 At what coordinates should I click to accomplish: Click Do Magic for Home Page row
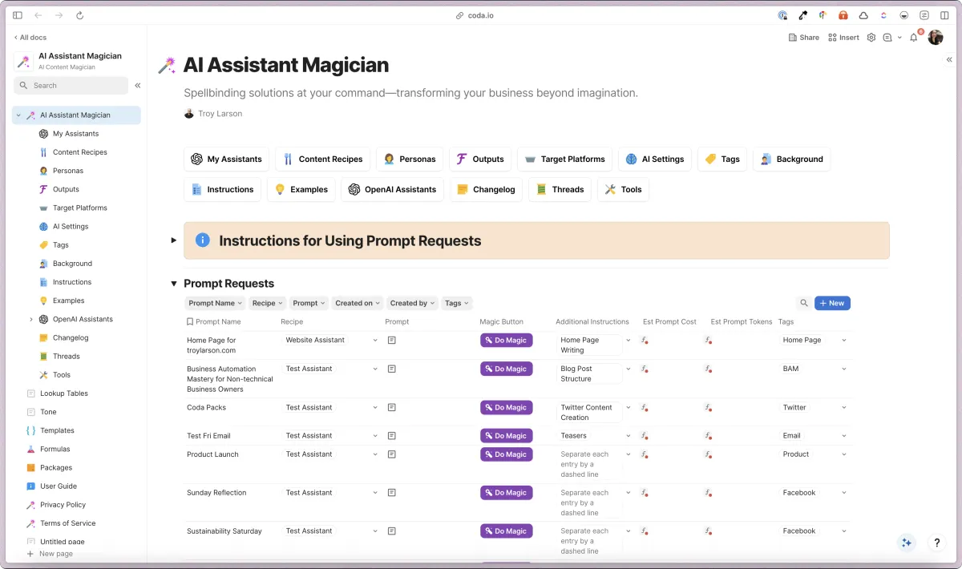(506, 341)
